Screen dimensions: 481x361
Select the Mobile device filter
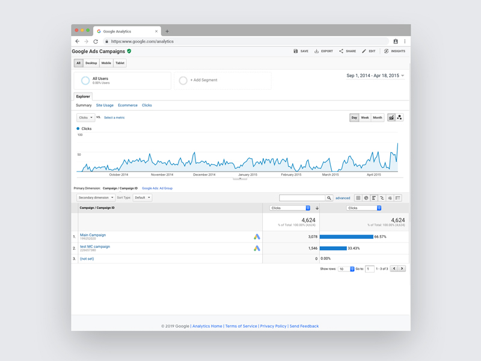(106, 63)
